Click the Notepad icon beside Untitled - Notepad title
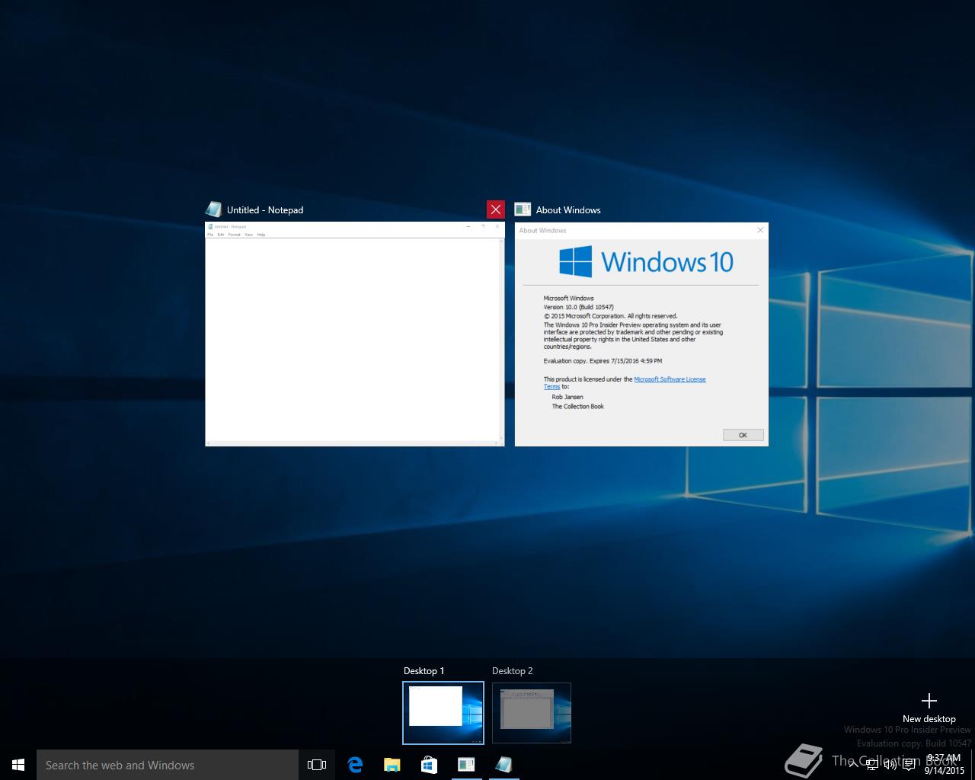Screen dimensions: 975x780 pyautogui.click(x=214, y=209)
